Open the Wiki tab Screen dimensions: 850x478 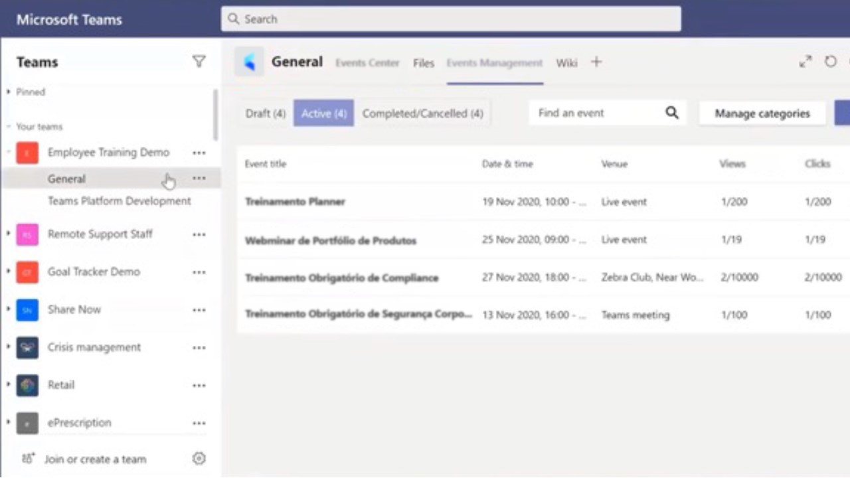pos(566,63)
